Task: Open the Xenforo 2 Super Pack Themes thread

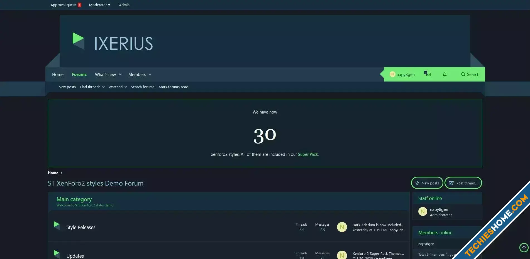Action: (378, 253)
